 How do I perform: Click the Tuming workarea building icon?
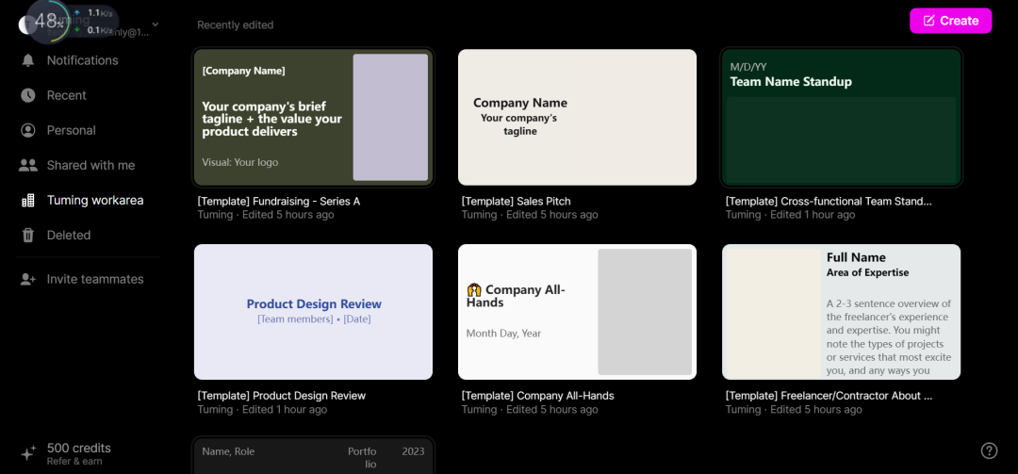(28, 200)
